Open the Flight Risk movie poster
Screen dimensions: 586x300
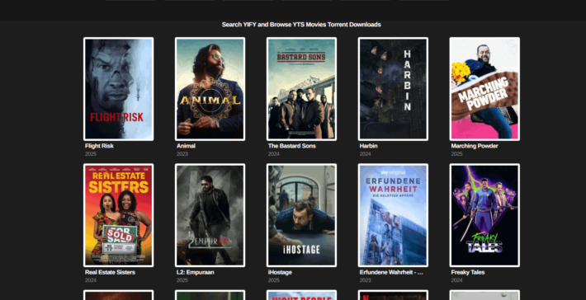(119, 89)
